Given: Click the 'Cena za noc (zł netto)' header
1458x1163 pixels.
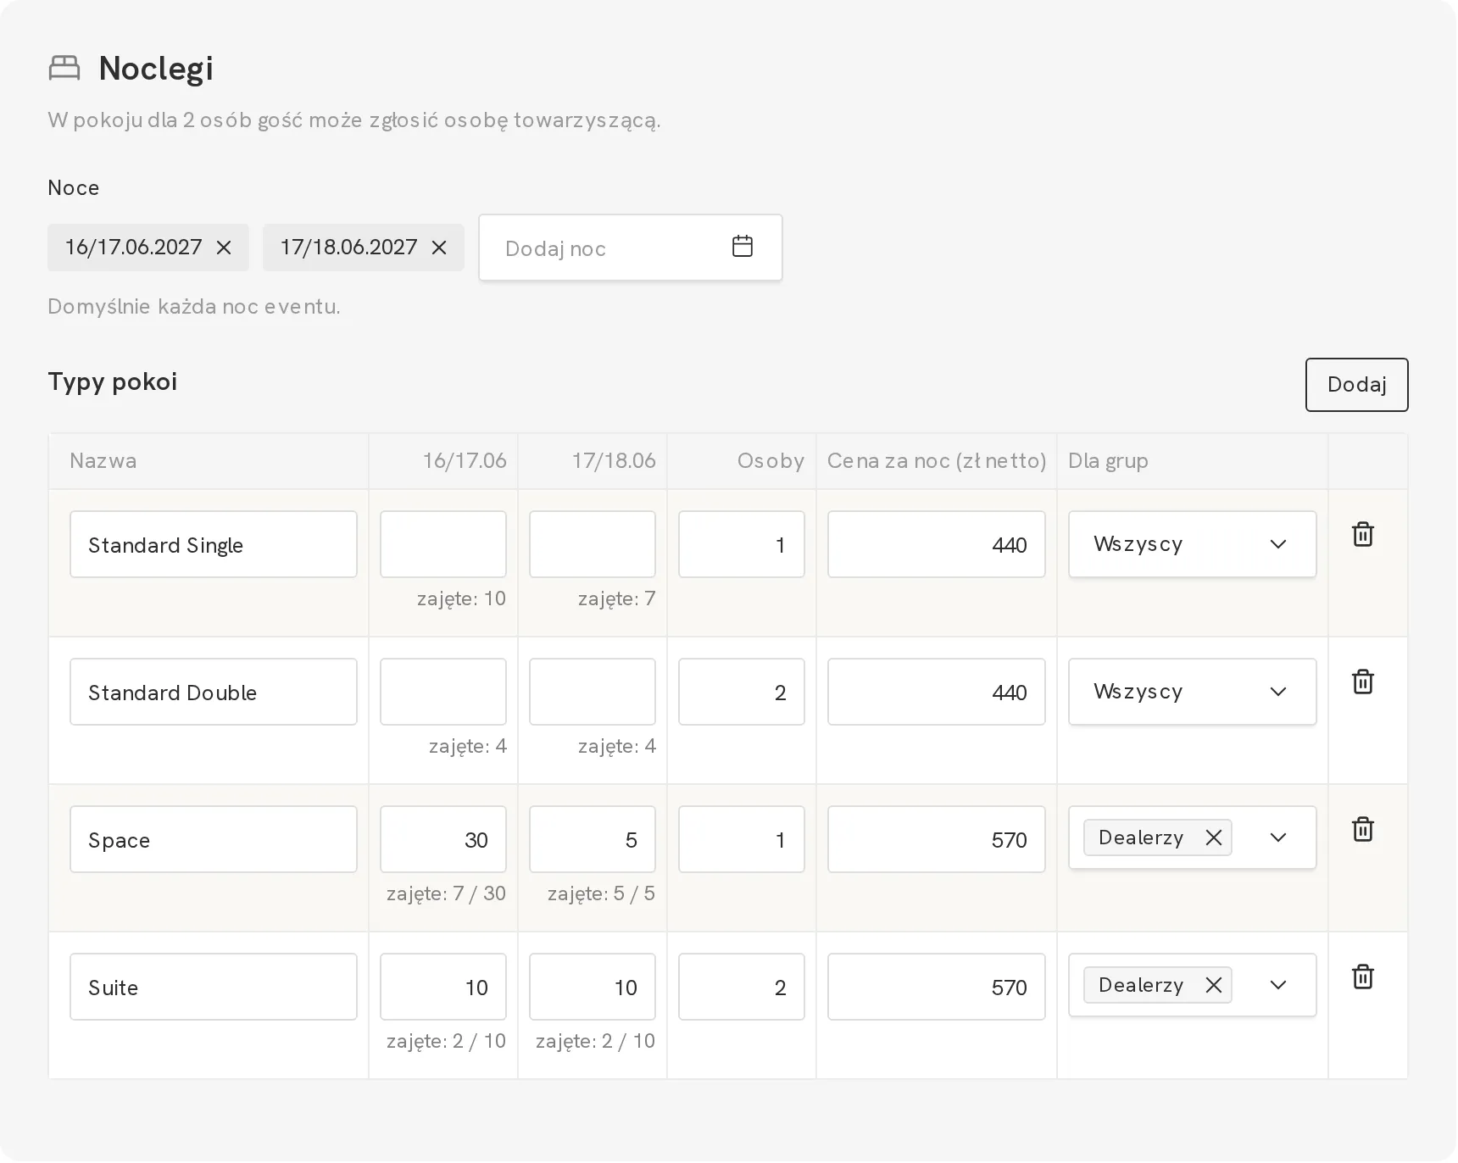Looking at the screenshot, I should [937, 460].
